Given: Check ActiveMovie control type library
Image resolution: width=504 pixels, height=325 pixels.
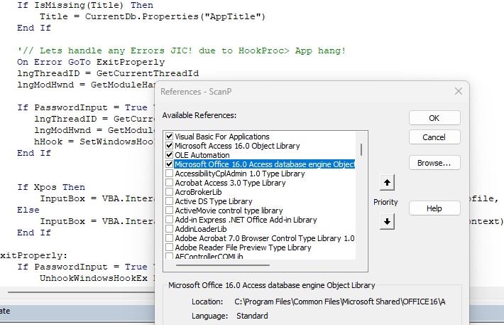Looking at the screenshot, I should tap(170, 211).
